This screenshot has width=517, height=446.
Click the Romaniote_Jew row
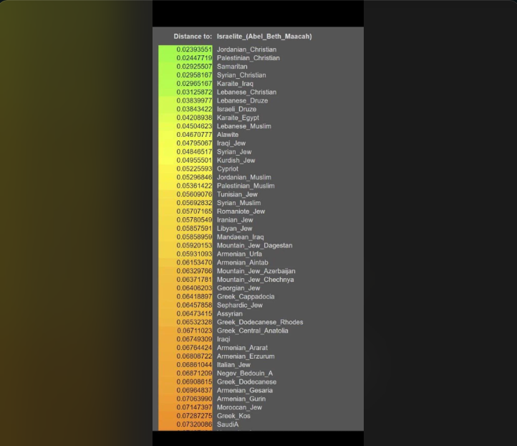click(241, 212)
